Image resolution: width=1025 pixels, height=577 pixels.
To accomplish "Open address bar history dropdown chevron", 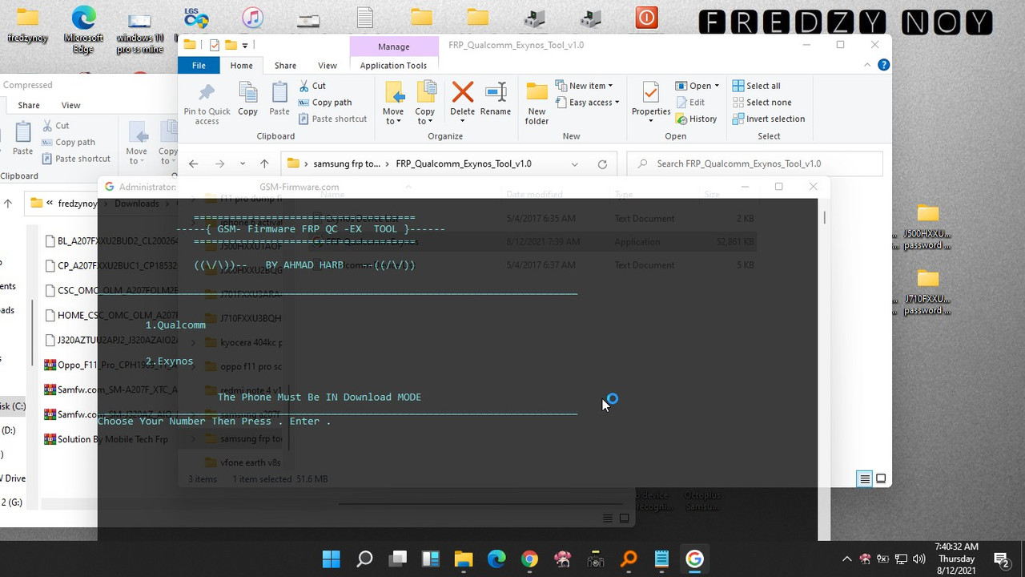I will [x=574, y=163].
